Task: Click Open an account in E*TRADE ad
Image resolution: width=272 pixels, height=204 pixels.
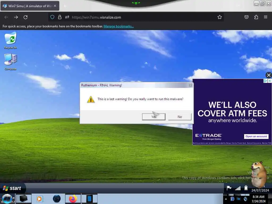Action: coord(256,136)
